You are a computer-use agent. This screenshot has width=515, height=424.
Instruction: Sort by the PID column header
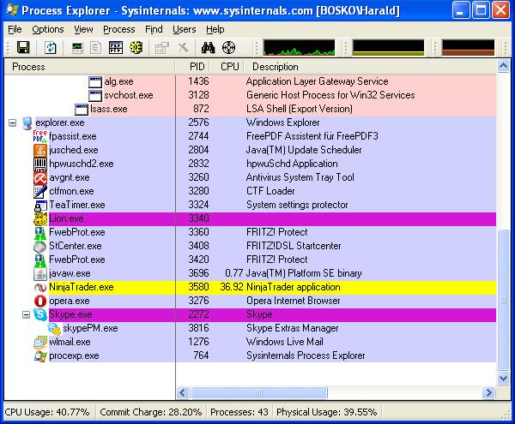[x=193, y=67]
